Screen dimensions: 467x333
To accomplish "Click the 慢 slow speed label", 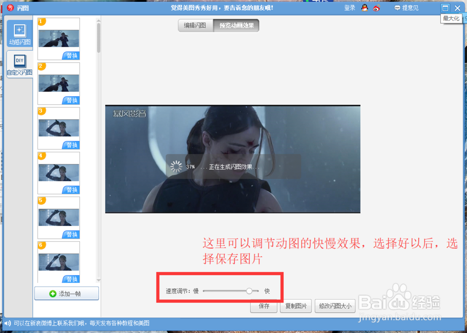I will [x=196, y=291].
